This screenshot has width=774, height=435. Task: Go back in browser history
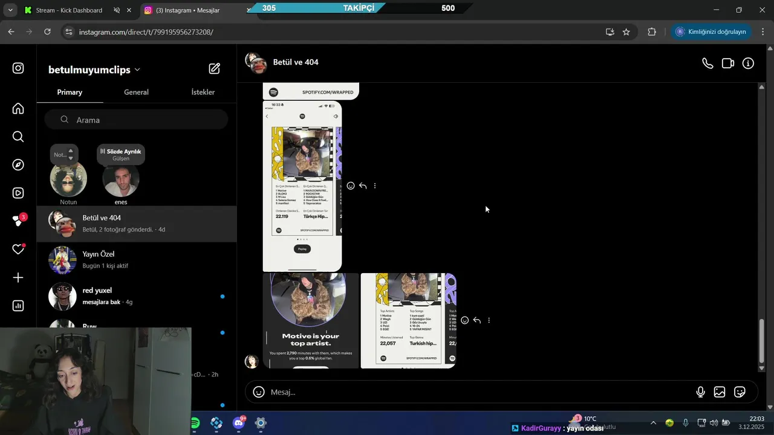pos(11,32)
